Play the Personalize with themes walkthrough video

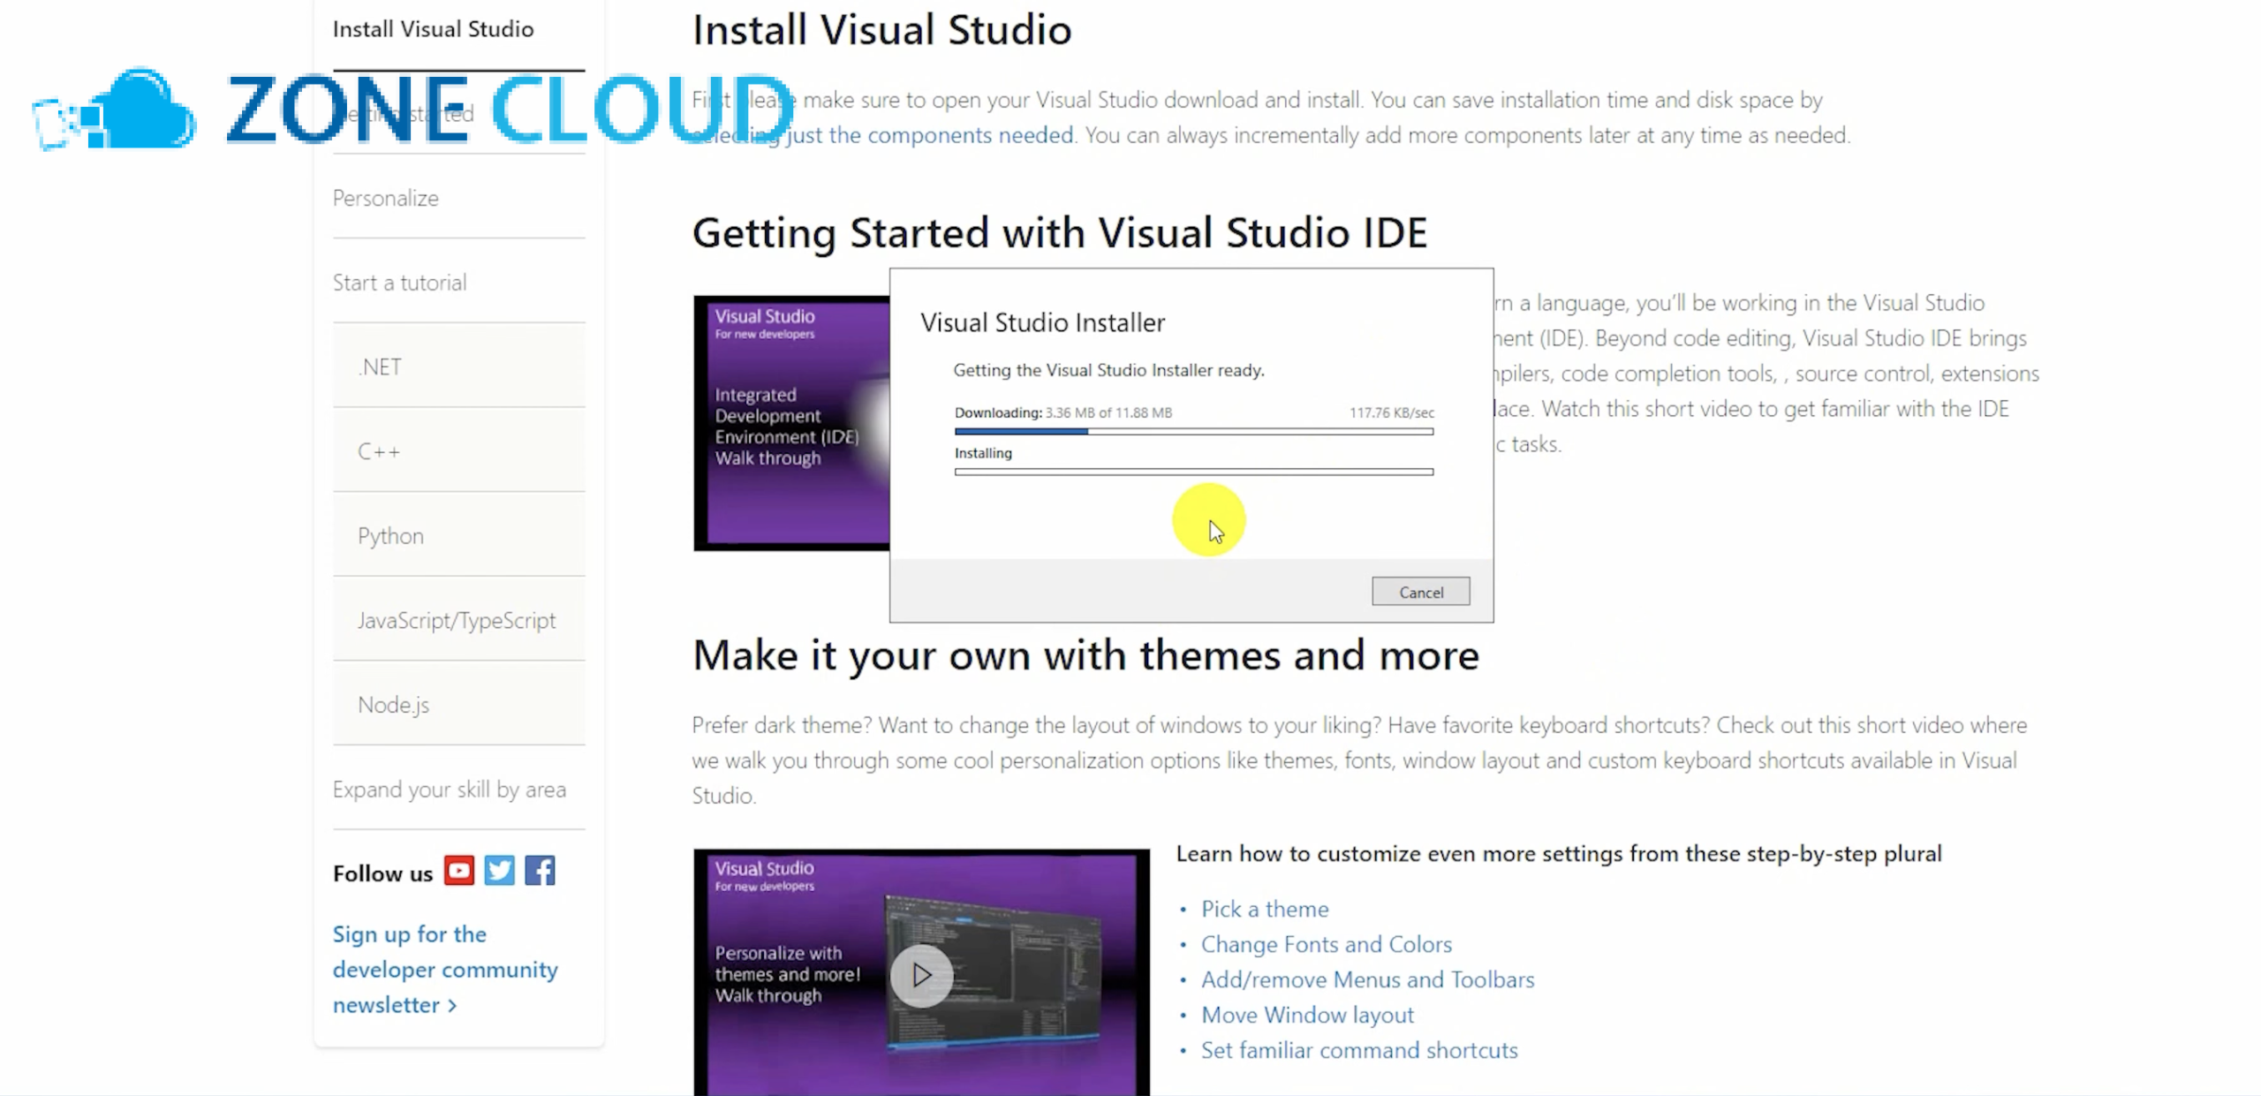pyautogui.click(x=921, y=975)
